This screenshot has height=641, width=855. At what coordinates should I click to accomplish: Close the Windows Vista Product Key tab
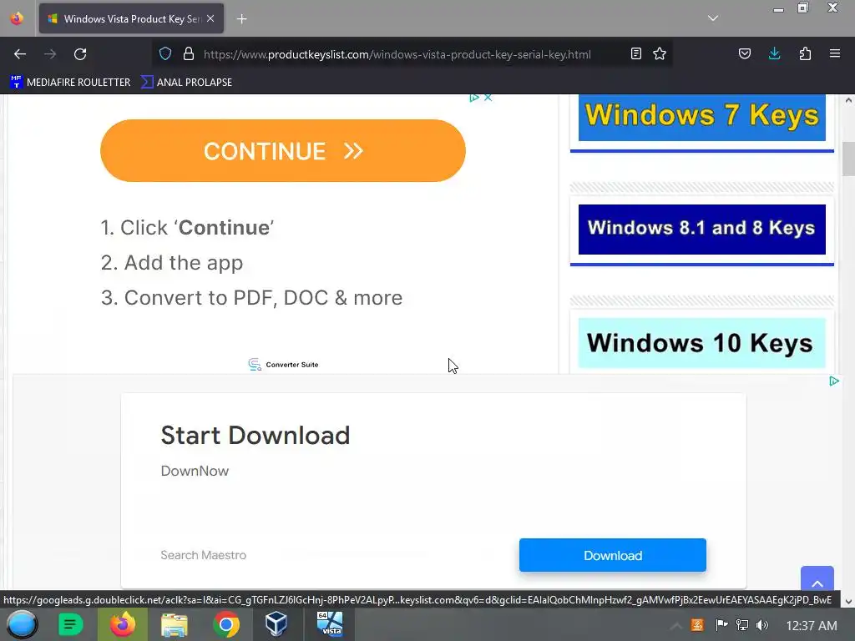(x=210, y=18)
